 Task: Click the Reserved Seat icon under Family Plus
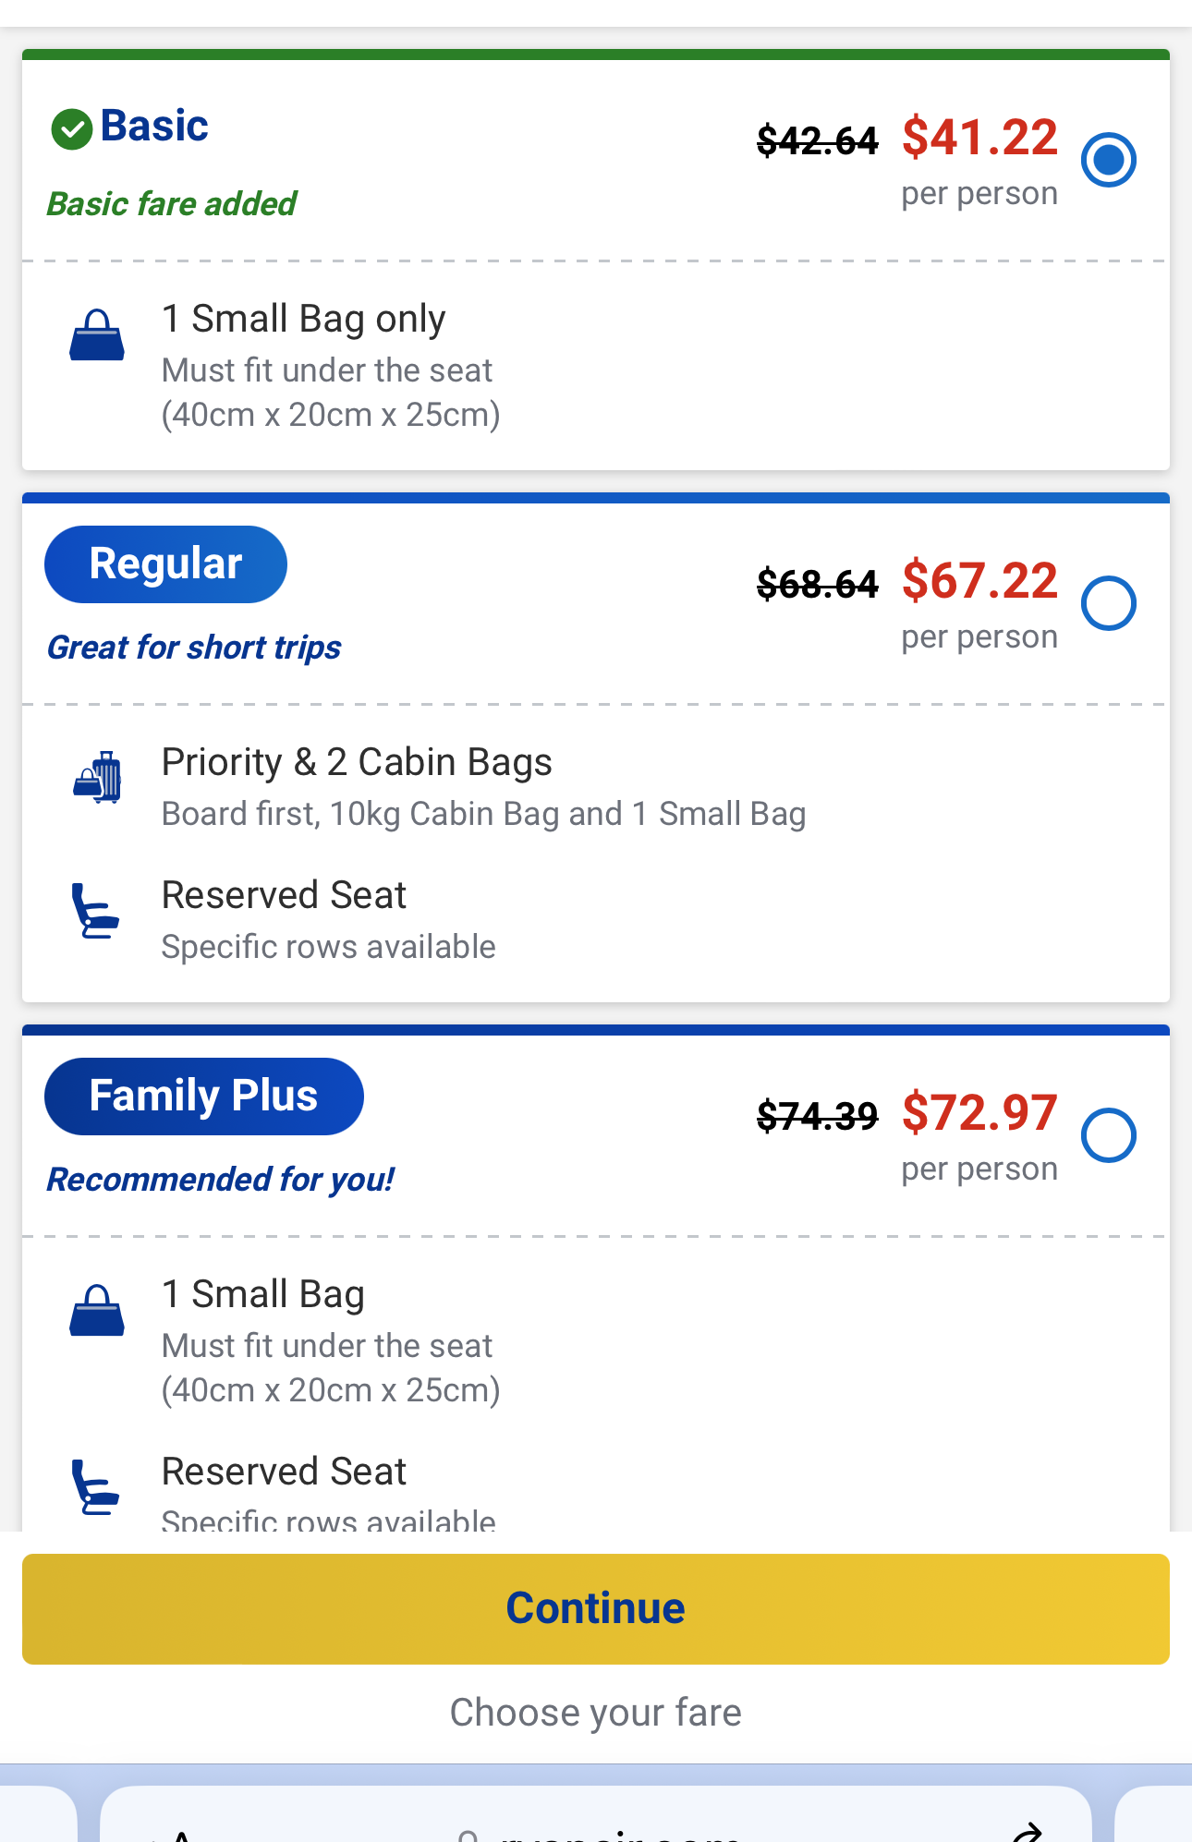coord(95,1486)
